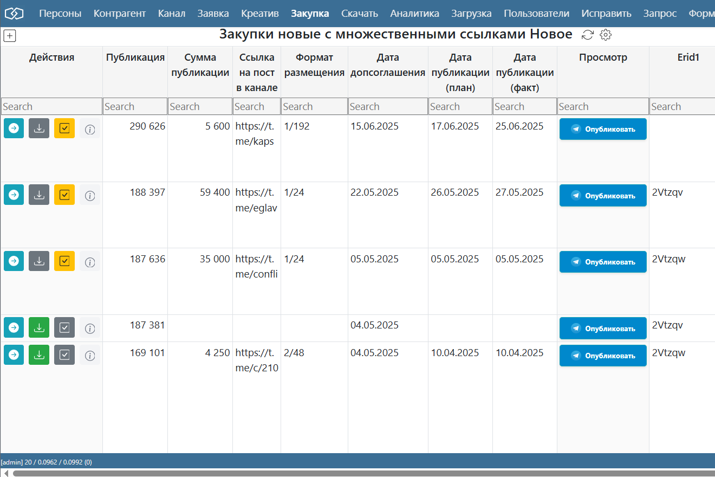Select the active Закупка menu item
The image size is (715, 477).
(x=310, y=14)
